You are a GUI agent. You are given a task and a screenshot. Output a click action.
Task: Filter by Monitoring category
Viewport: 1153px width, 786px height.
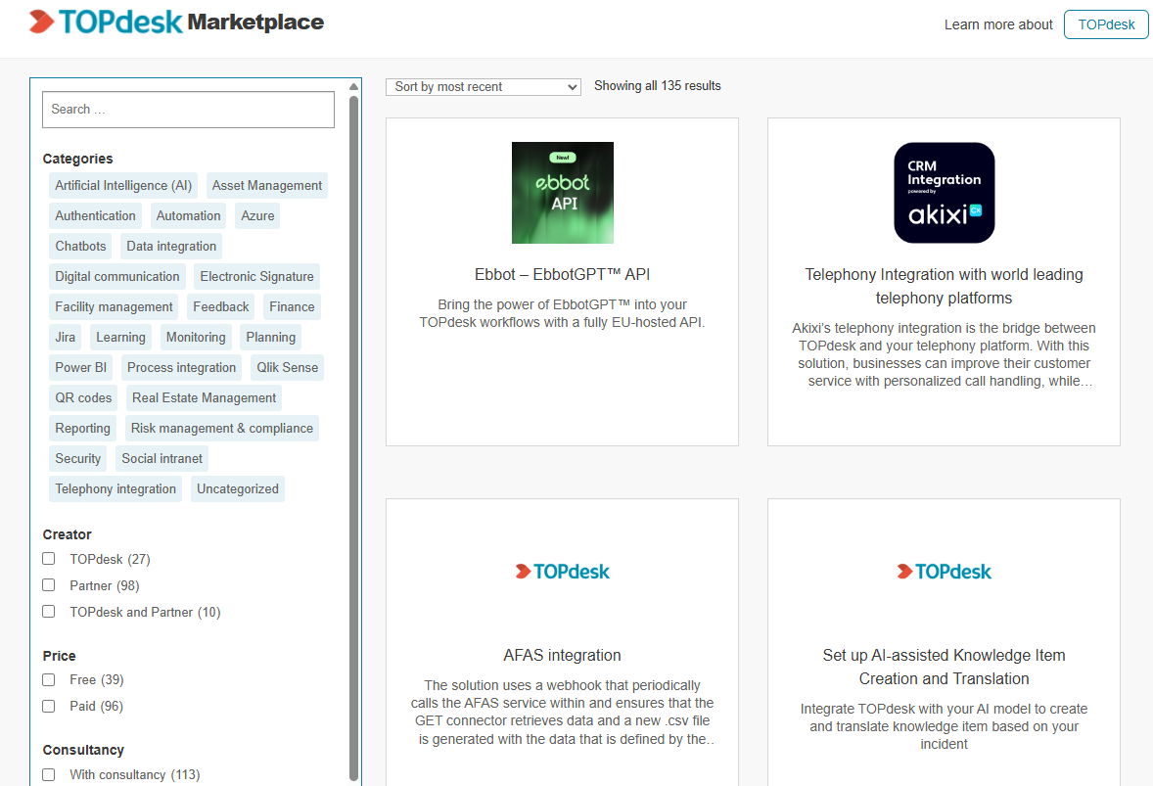click(x=196, y=337)
